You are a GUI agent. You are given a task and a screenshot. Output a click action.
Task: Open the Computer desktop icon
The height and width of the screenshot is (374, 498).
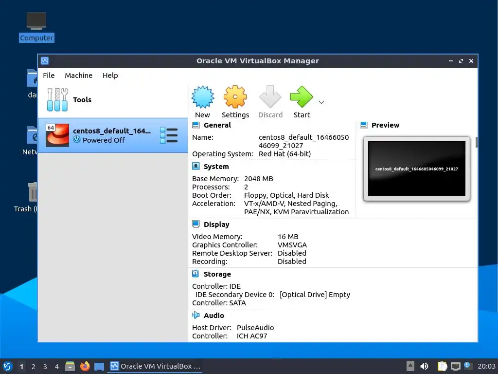pos(36,27)
